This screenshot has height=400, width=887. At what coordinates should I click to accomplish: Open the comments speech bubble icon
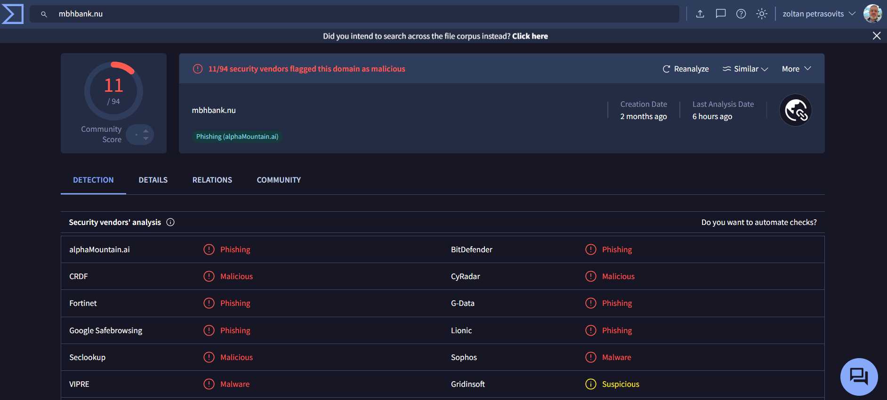(721, 14)
